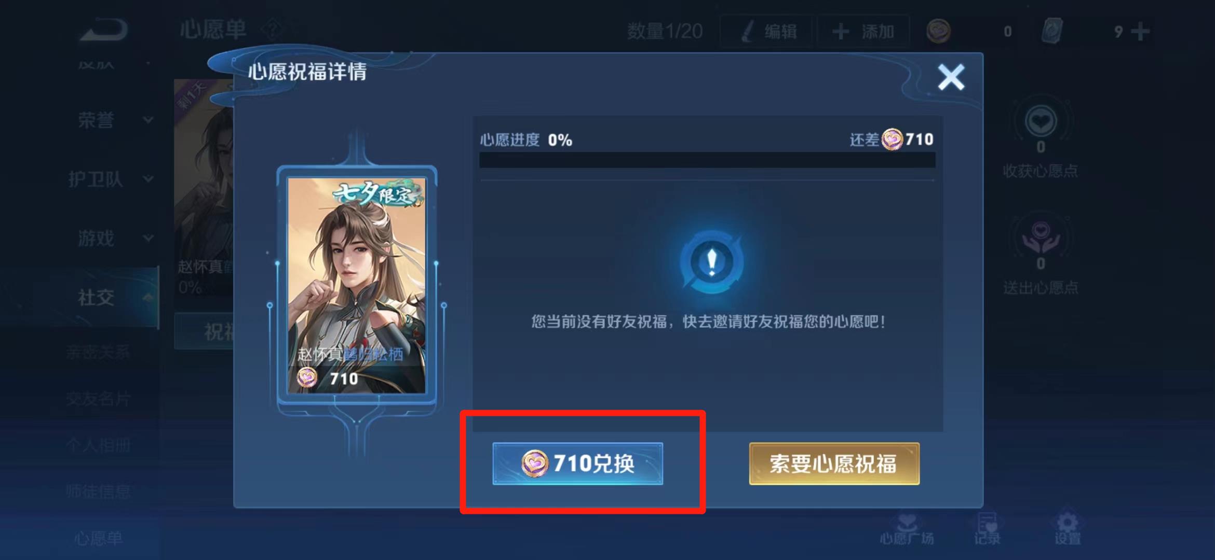The width and height of the screenshot is (1215, 560).
Task: Tap the plus icon beside 9
Action: tap(1140, 32)
